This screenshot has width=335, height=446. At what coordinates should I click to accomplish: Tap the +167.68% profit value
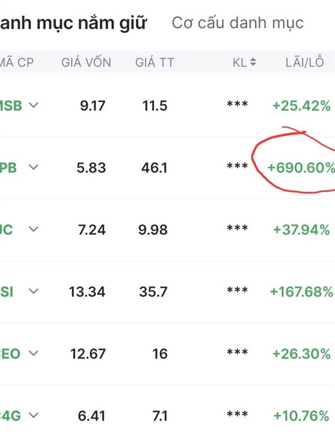(x=300, y=292)
